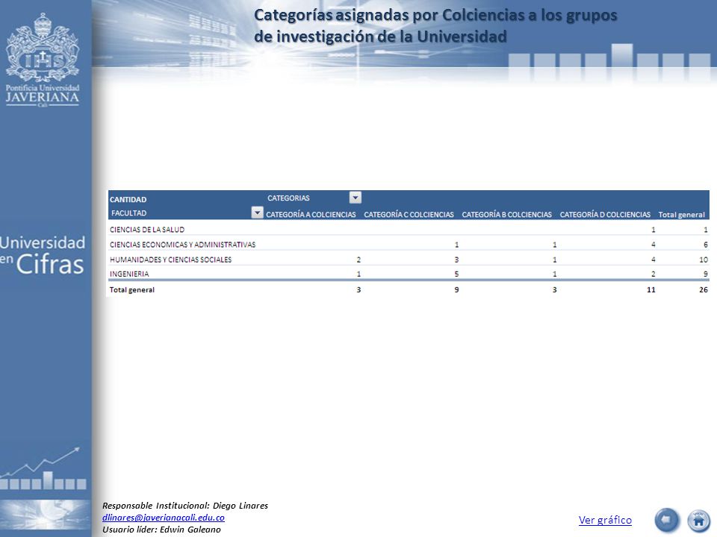Click the CATEGORÍA C COLCIENCIAS column header

[409, 215]
